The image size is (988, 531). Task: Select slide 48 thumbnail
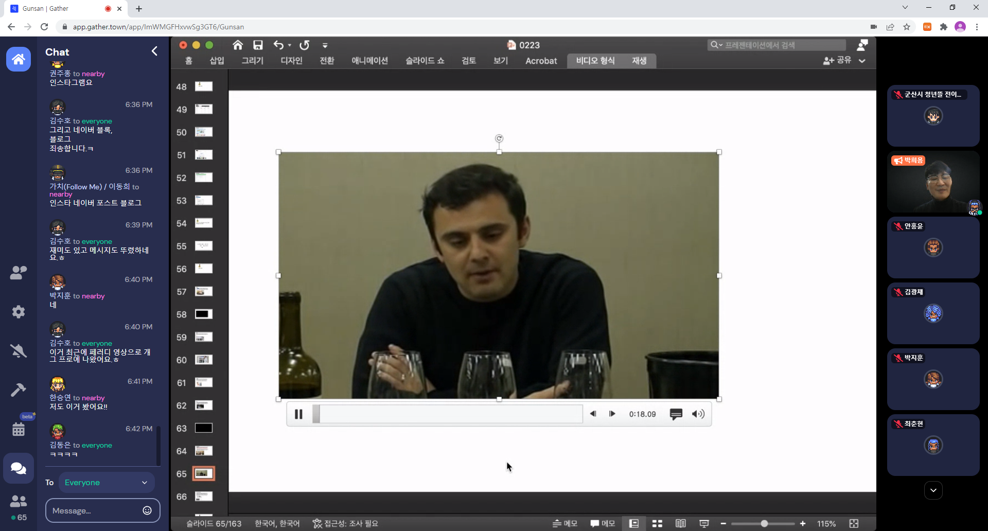point(204,86)
